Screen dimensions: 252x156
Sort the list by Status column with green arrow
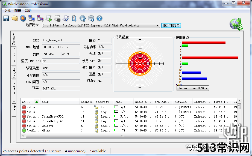pos(30,102)
